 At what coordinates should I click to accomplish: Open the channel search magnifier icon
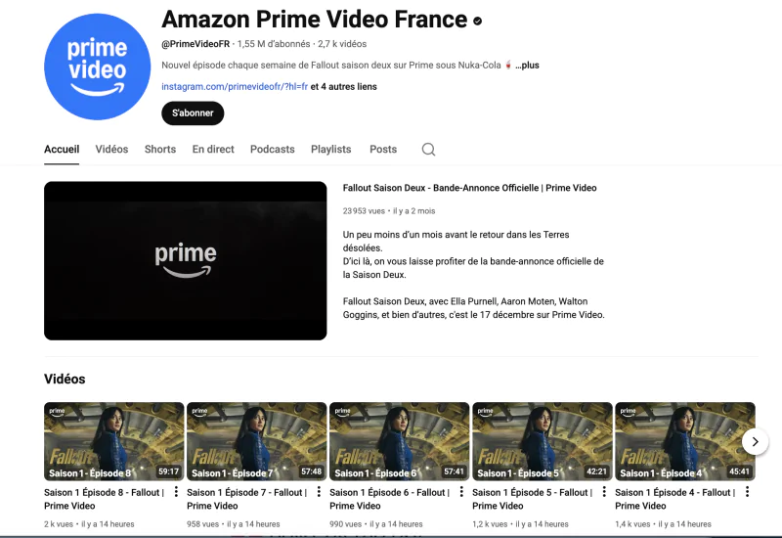tap(428, 150)
